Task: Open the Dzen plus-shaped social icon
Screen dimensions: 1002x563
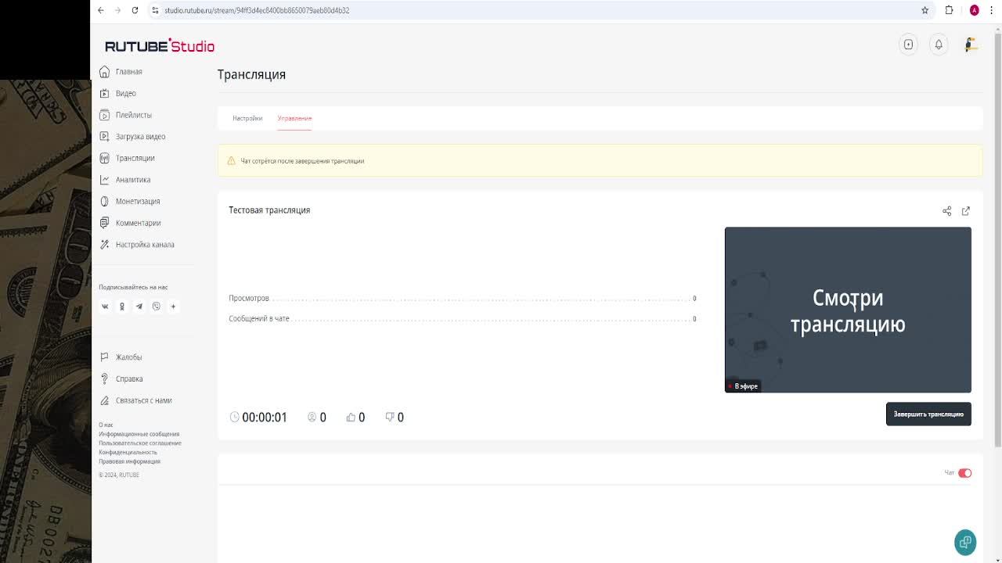Action: click(x=174, y=307)
